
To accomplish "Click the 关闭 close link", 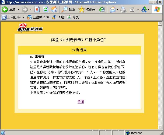I will [x=81, y=102].
